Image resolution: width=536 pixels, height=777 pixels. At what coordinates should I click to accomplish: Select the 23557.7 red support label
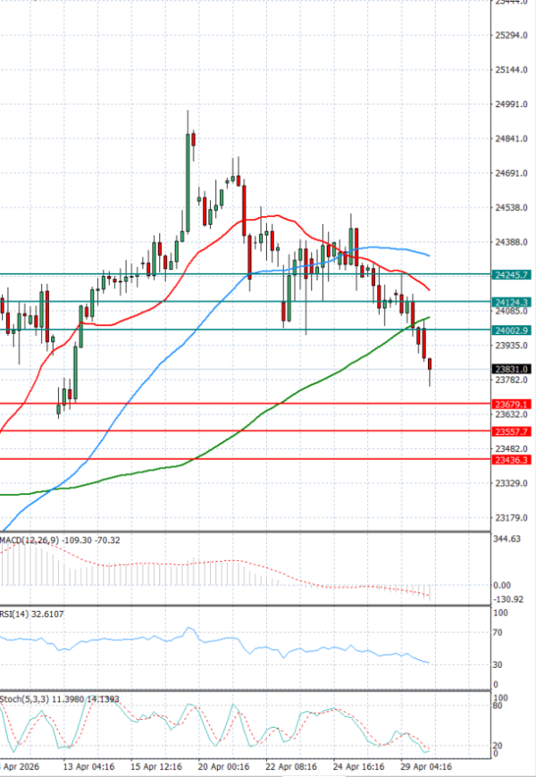(512, 431)
